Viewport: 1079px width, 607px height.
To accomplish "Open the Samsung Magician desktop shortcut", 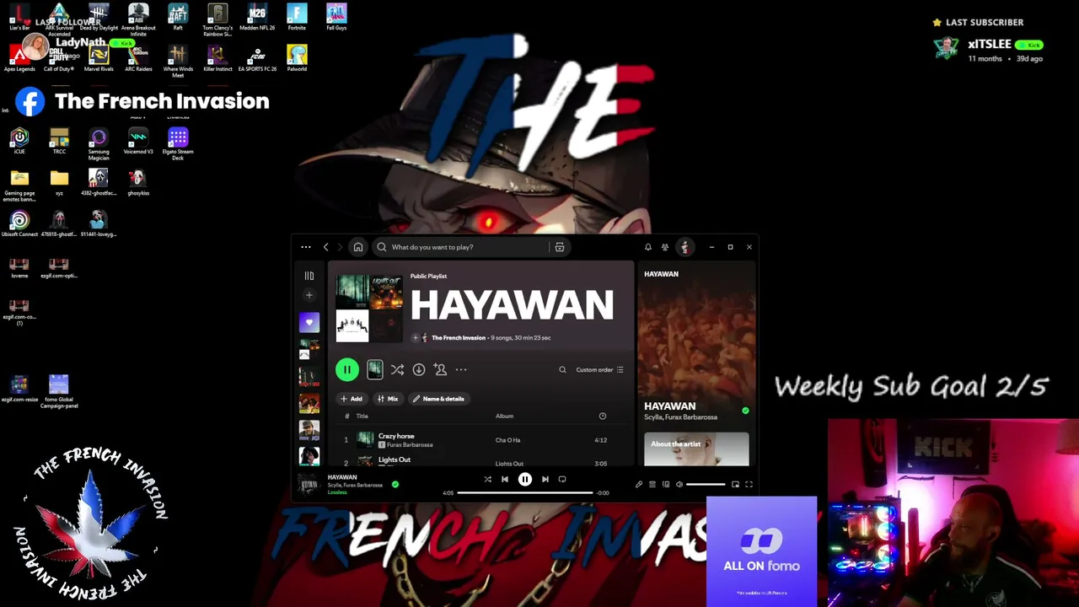I will (99, 144).
